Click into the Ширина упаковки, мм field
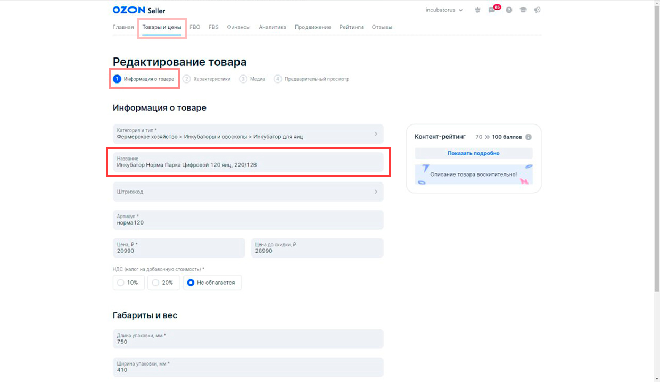Image resolution: width=660 pixels, height=382 pixels. click(x=248, y=367)
